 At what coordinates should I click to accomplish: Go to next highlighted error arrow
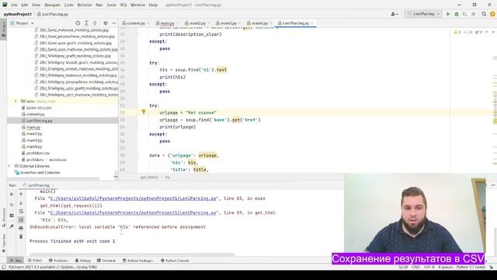pyautogui.click(x=494, y=32)
